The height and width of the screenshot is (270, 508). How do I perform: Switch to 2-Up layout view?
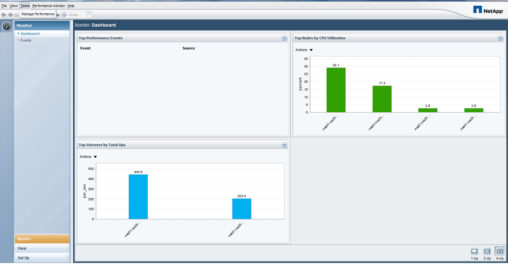point(487,254)
